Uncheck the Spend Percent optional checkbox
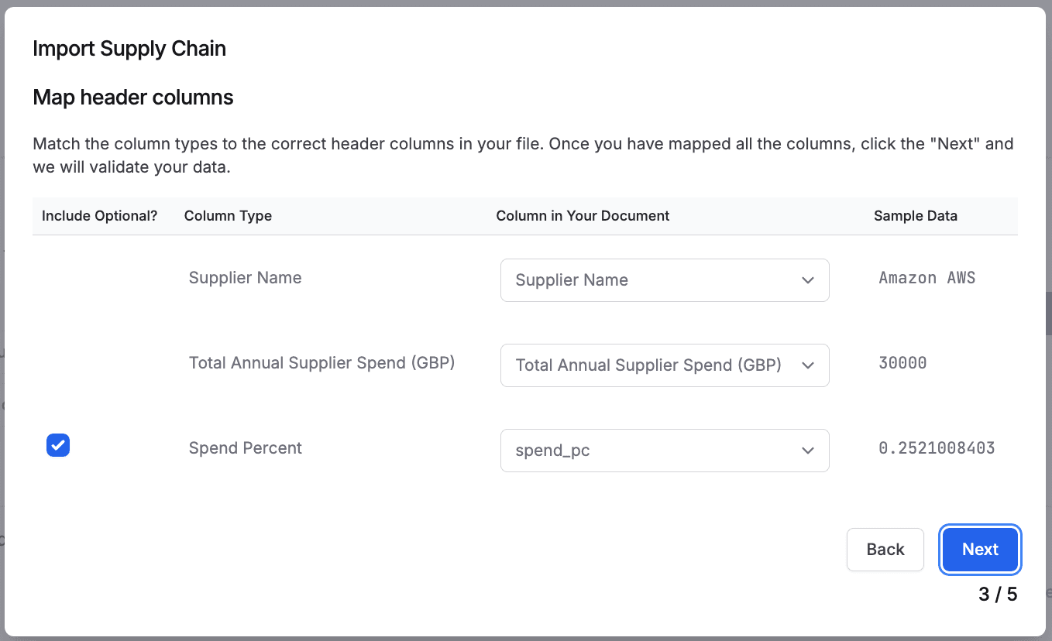 58,446
